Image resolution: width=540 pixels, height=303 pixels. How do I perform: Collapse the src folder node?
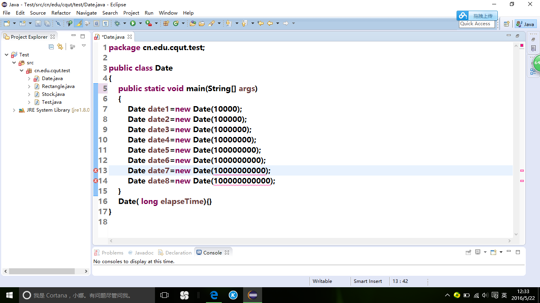click(14, 63)
